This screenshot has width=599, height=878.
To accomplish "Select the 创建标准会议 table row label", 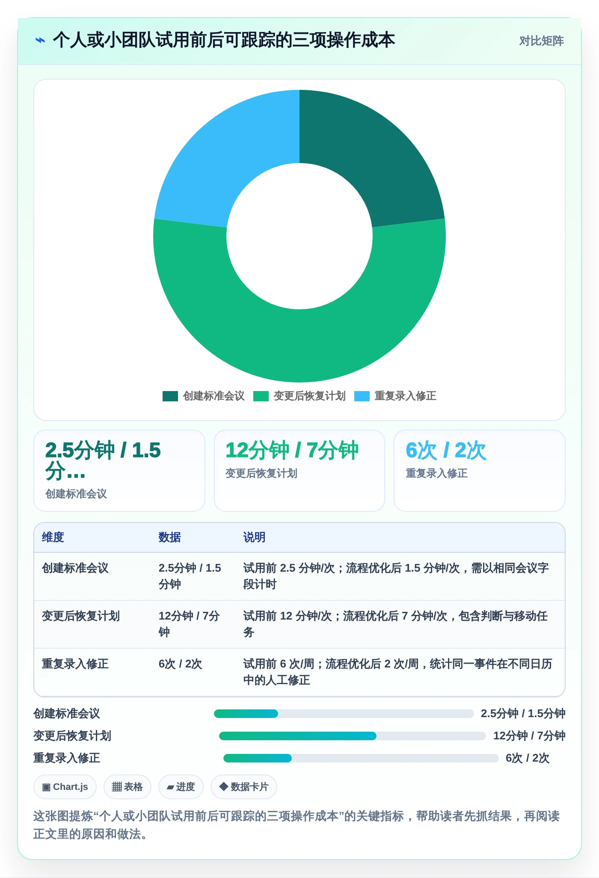I will coord(75,568).
